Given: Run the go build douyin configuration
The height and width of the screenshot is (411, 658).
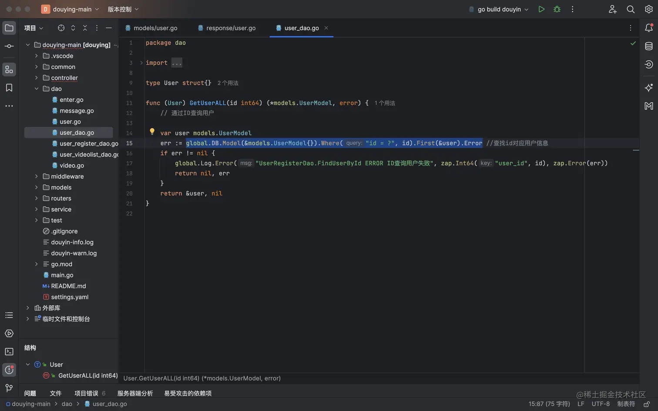Looking at the screenshot, I should [x=541, y=9].
